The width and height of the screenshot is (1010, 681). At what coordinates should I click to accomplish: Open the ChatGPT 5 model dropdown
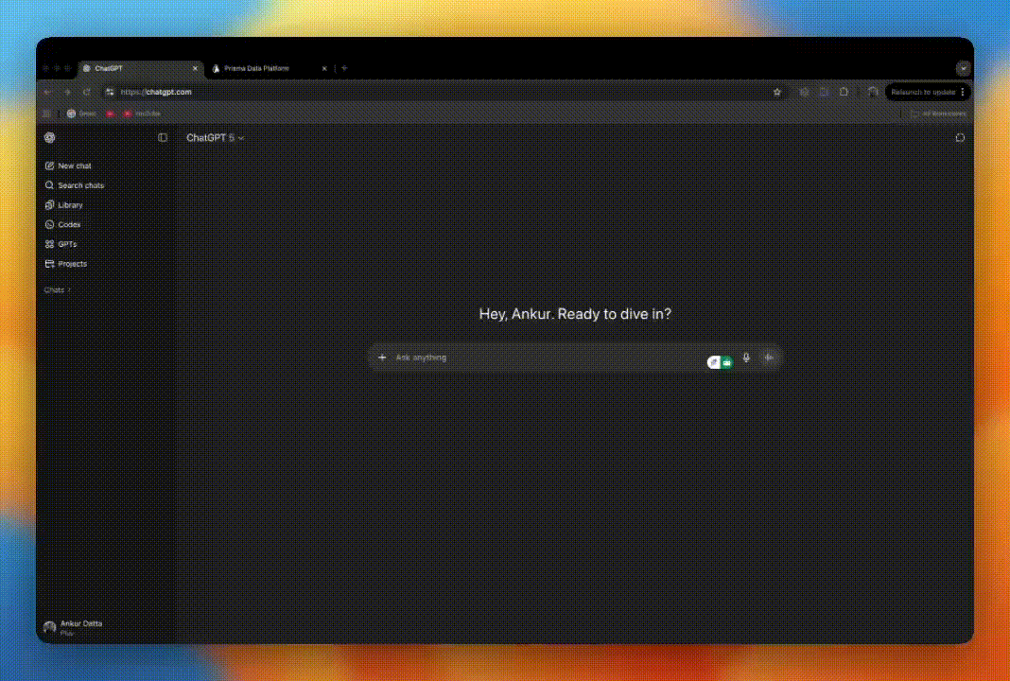(x=215, y=137)
